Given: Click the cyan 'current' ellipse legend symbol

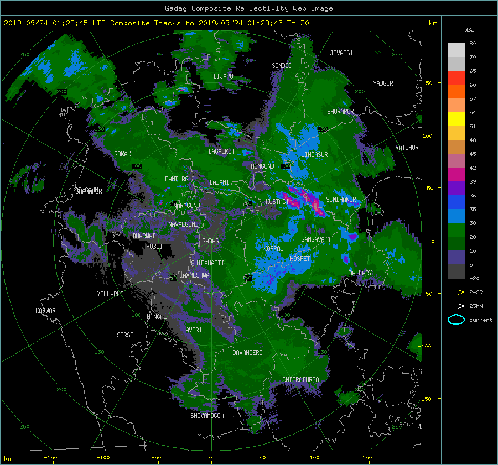Looking at the screenshot, I should pos(456,320).
